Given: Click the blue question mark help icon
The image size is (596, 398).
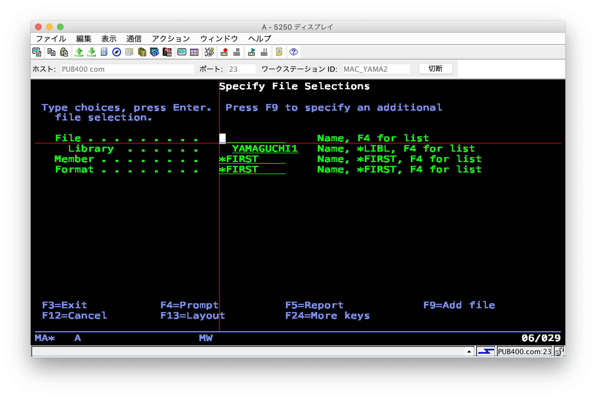Looking at the screenshot, I should [293, 52].
